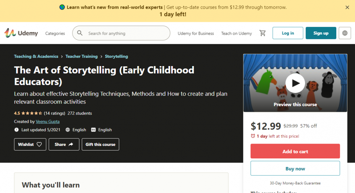Screen dimensions: 355x193
Task: Go to Teacher Training breadcrumb
Action: 81,56
